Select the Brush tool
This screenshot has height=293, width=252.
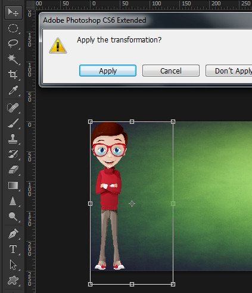click(13, 123)
